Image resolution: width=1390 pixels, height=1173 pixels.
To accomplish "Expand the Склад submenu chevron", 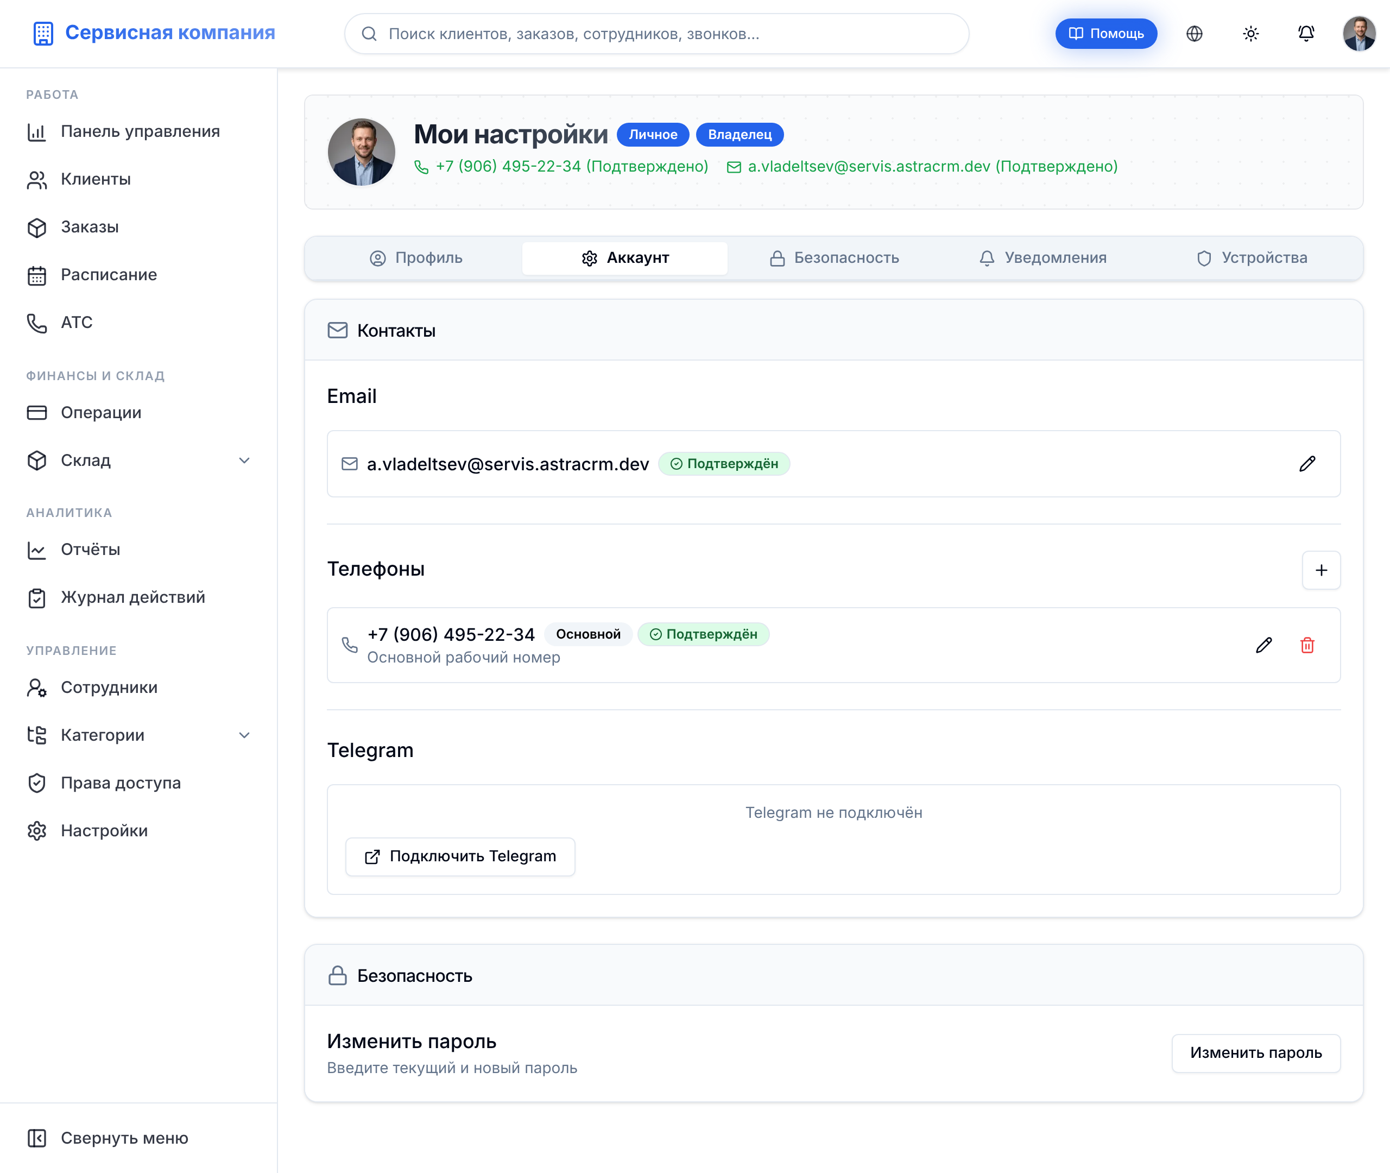I will pos(245,461).
